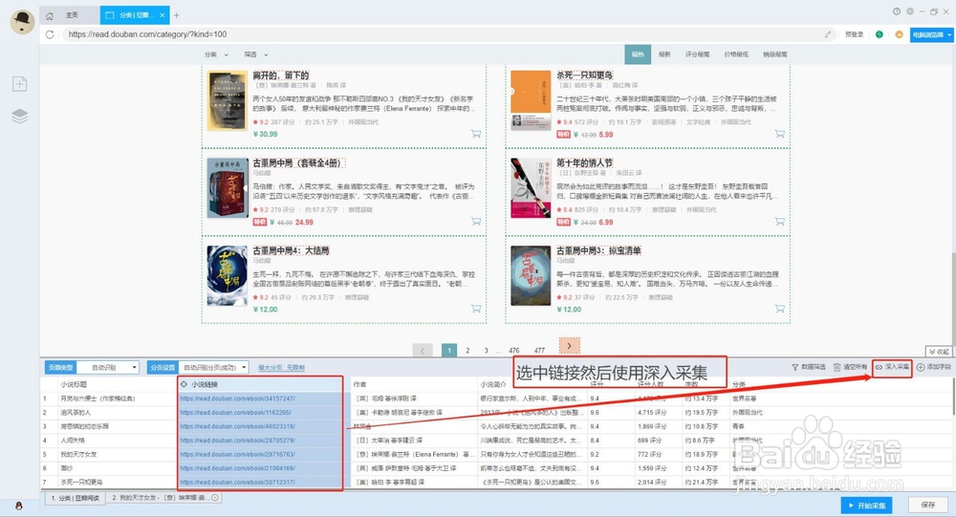The width and height of the screenshot is (956, 517).
Task: Open the layers stack icon in sidebar
Action: tap(19, 116)
